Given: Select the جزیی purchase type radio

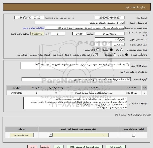Looking at the screenshot, I should (x=126, y=55).
